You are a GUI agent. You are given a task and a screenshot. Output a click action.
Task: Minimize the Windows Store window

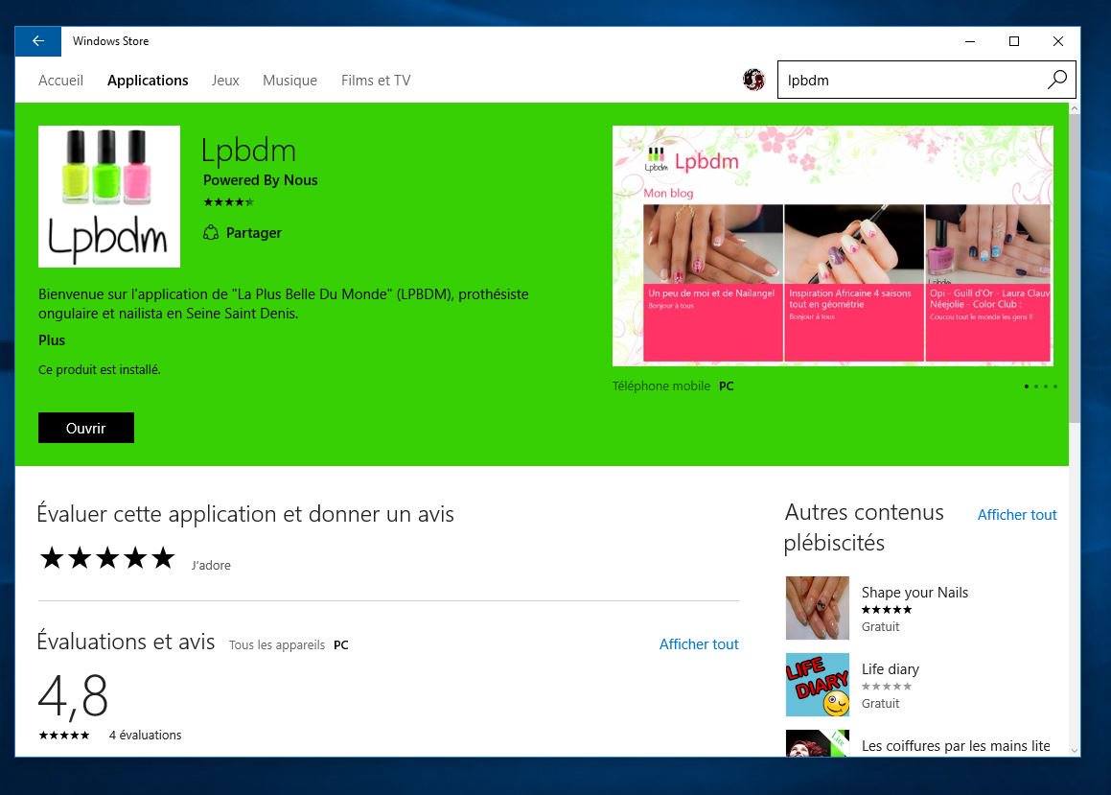[x=970, y=41]
